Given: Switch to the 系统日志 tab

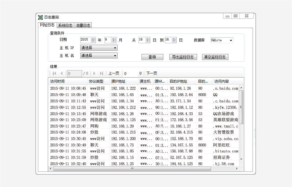Looking at the screenshot, I should tap(65, 25).
